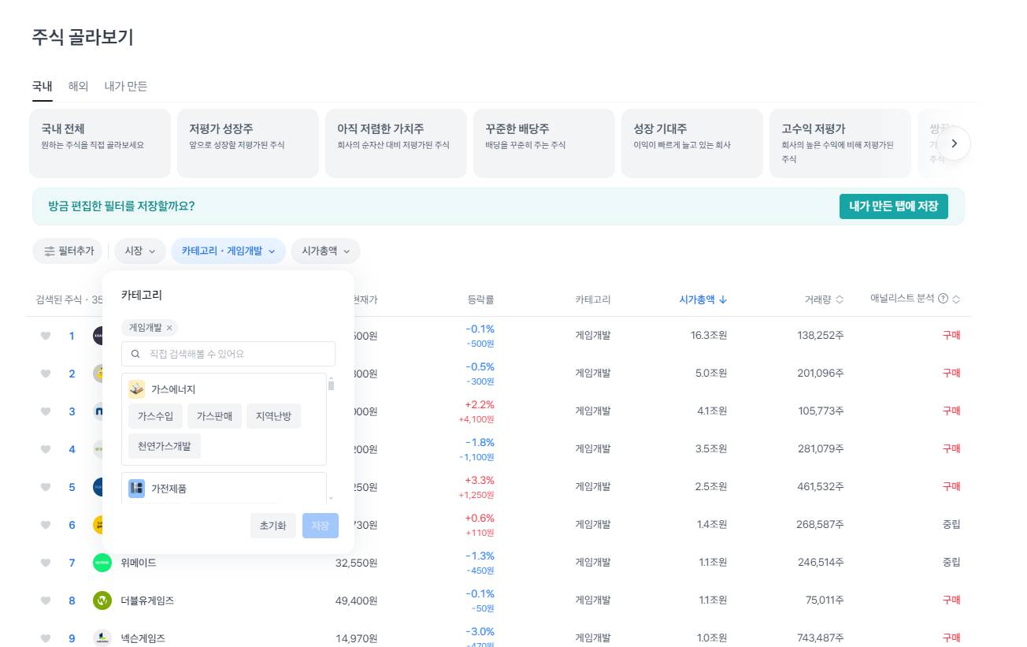
Task: Click the 위메이드 stock logo
Action: 102,563
